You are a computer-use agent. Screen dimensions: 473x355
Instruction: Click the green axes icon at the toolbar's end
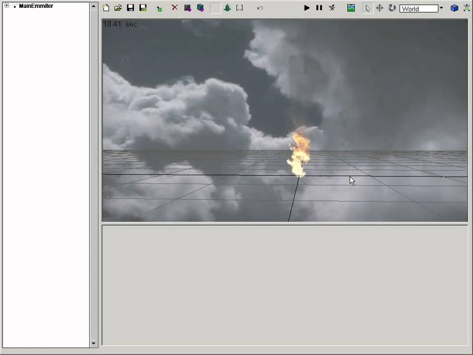point(467,8)
